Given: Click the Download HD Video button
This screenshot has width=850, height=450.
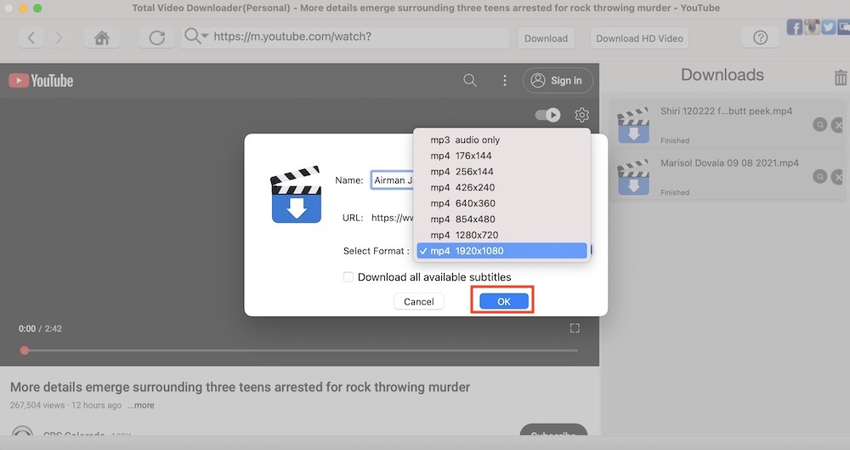Looking at the screenshot, I should click(639, 38).
